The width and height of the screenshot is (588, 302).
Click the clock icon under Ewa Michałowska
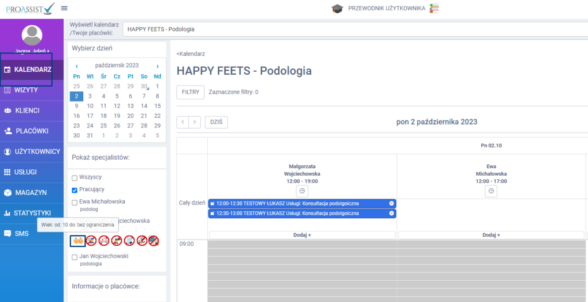491,191
